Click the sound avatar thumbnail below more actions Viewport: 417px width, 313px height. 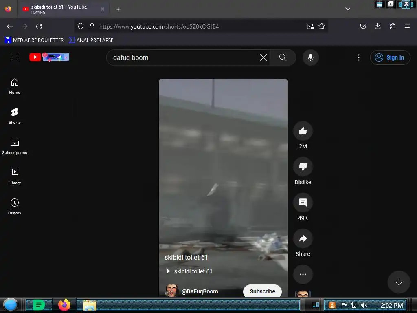[x=303, y=293]
